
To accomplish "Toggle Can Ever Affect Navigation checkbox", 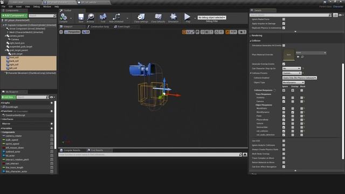I will point(284,167).
